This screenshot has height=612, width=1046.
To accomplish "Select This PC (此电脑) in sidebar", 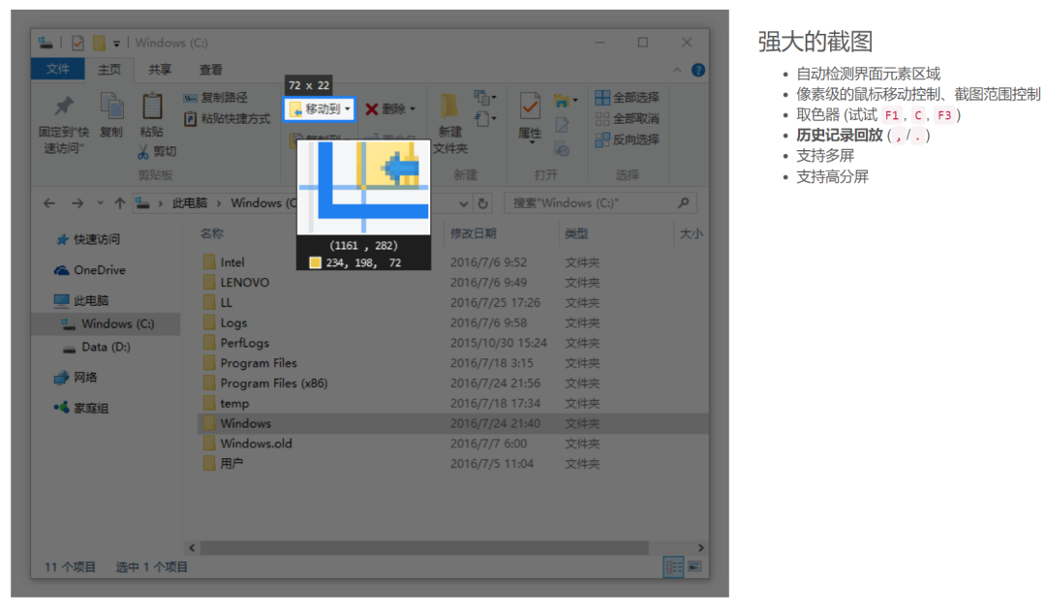I will (x=81, y=300).
